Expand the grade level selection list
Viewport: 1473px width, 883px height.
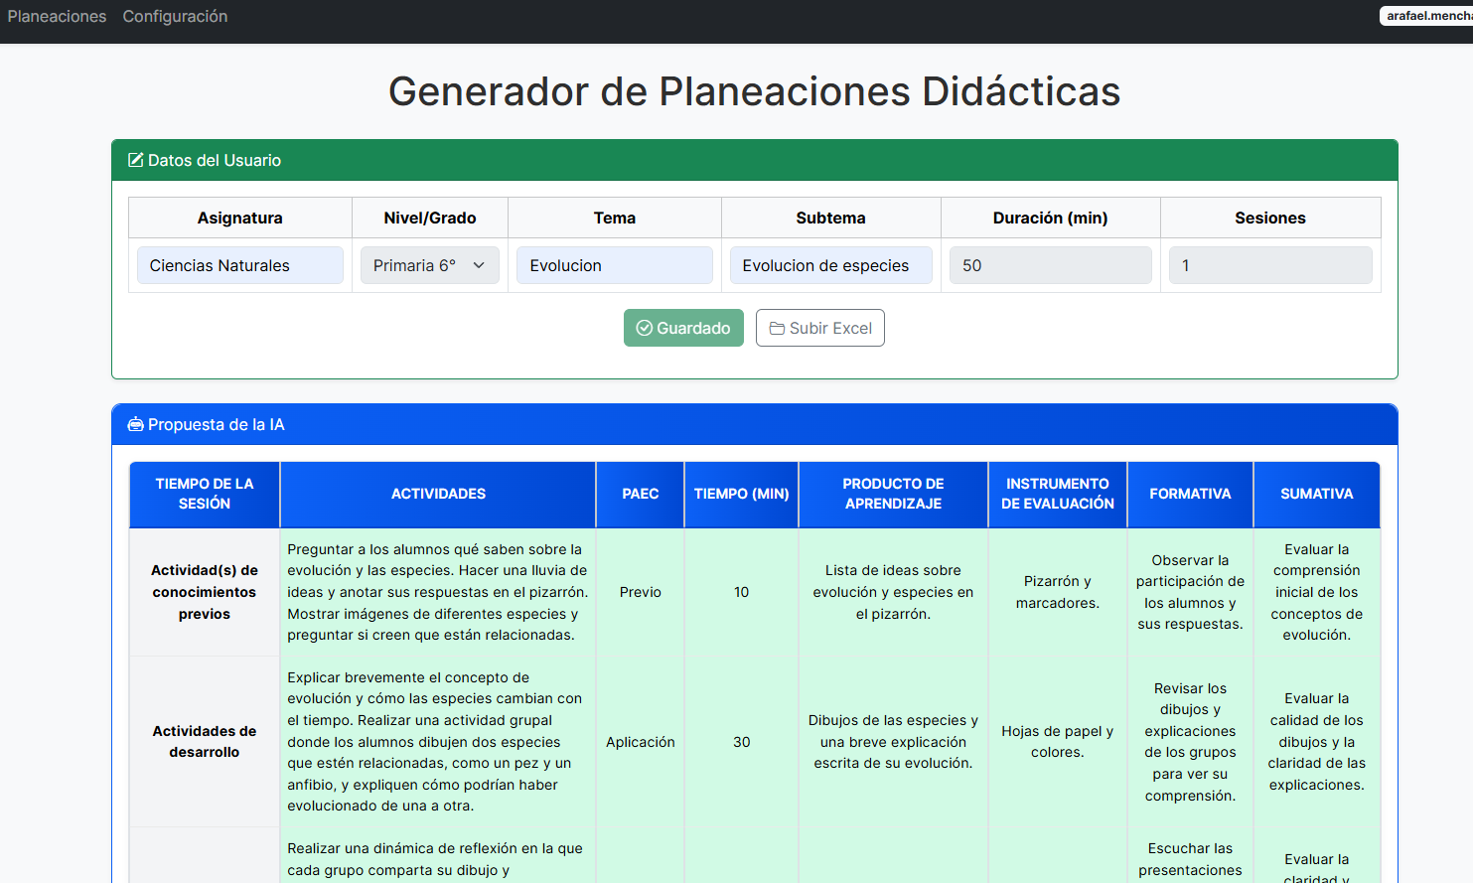[x=429, y=265]
